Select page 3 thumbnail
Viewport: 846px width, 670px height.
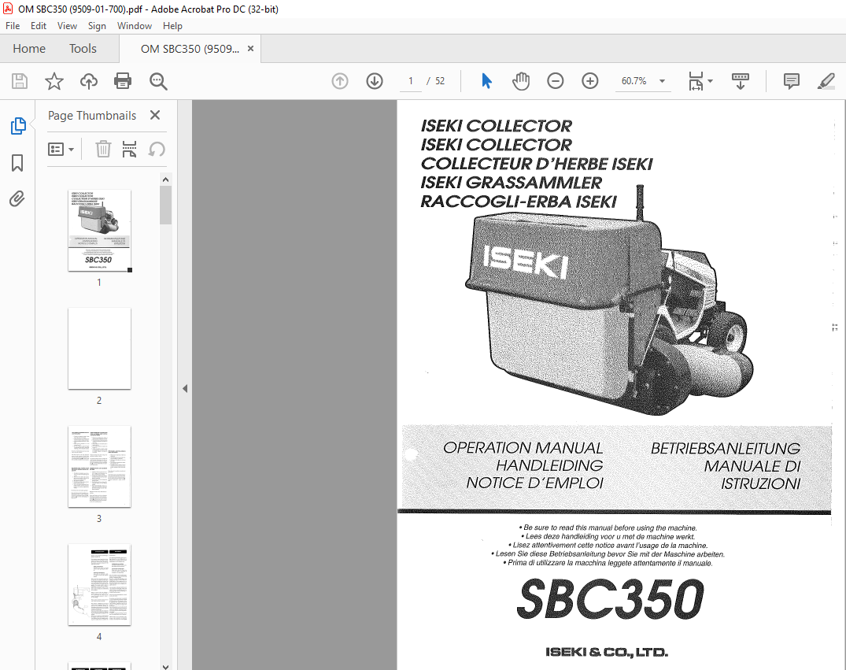click(x=99, y=466)
